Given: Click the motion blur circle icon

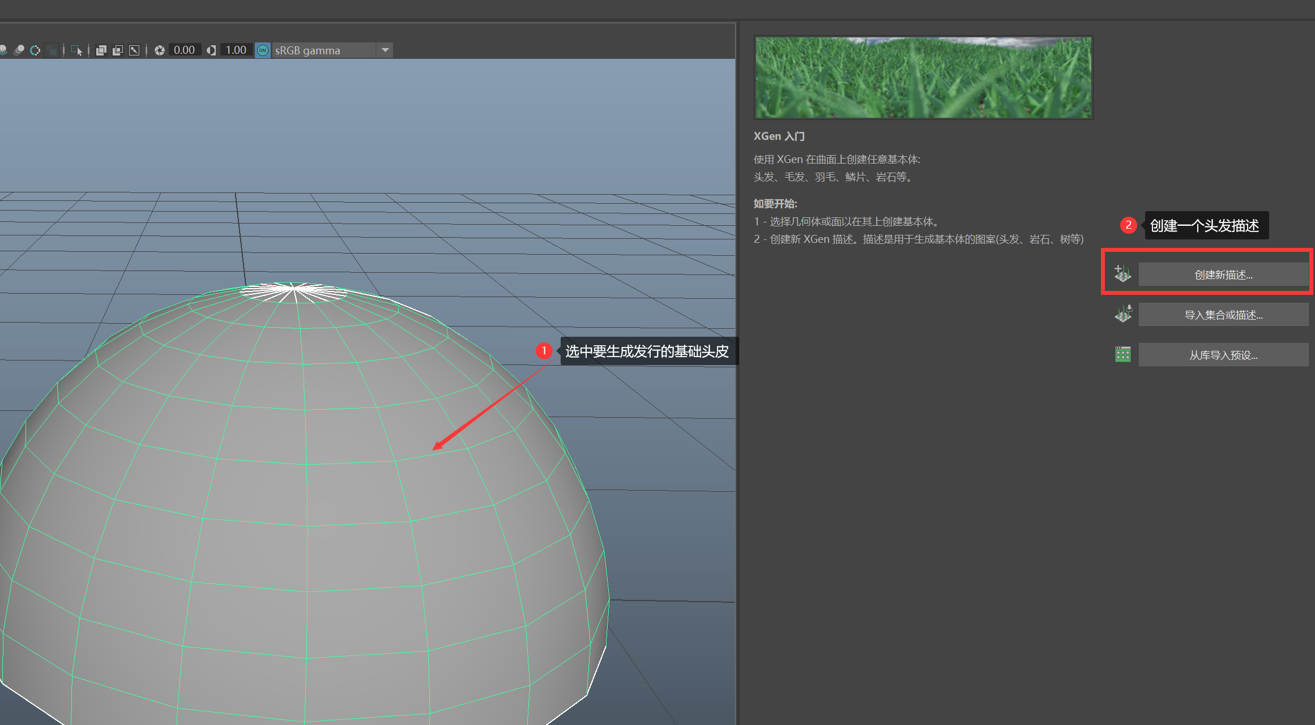Looking at the screenshot, I should (x=35, y=50).
